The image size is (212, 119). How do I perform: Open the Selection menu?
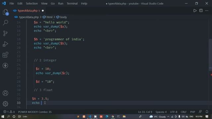[32, 4]
